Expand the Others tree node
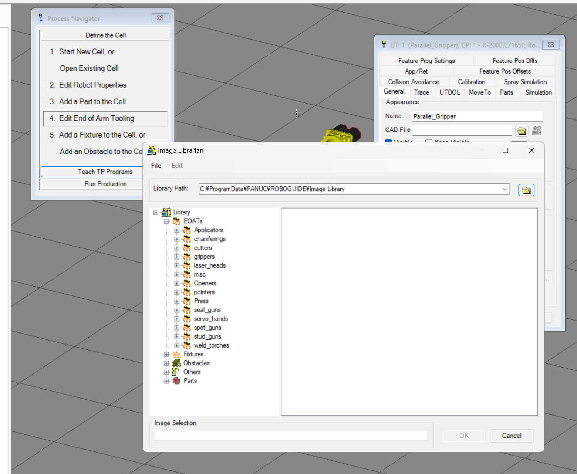The height and width of the screenshot is (474, 577). pos(166,372)
